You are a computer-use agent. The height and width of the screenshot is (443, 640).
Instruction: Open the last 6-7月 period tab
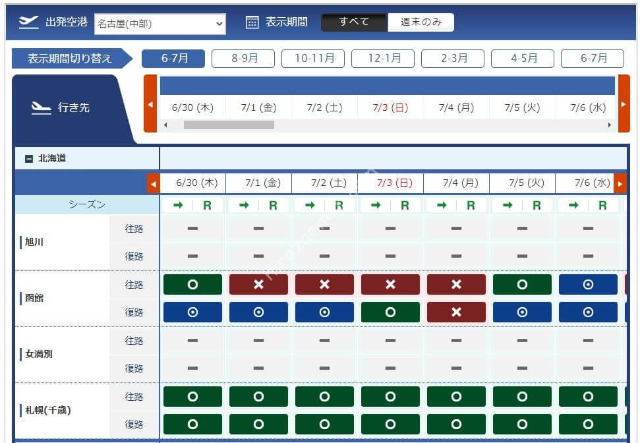[593, 59]
